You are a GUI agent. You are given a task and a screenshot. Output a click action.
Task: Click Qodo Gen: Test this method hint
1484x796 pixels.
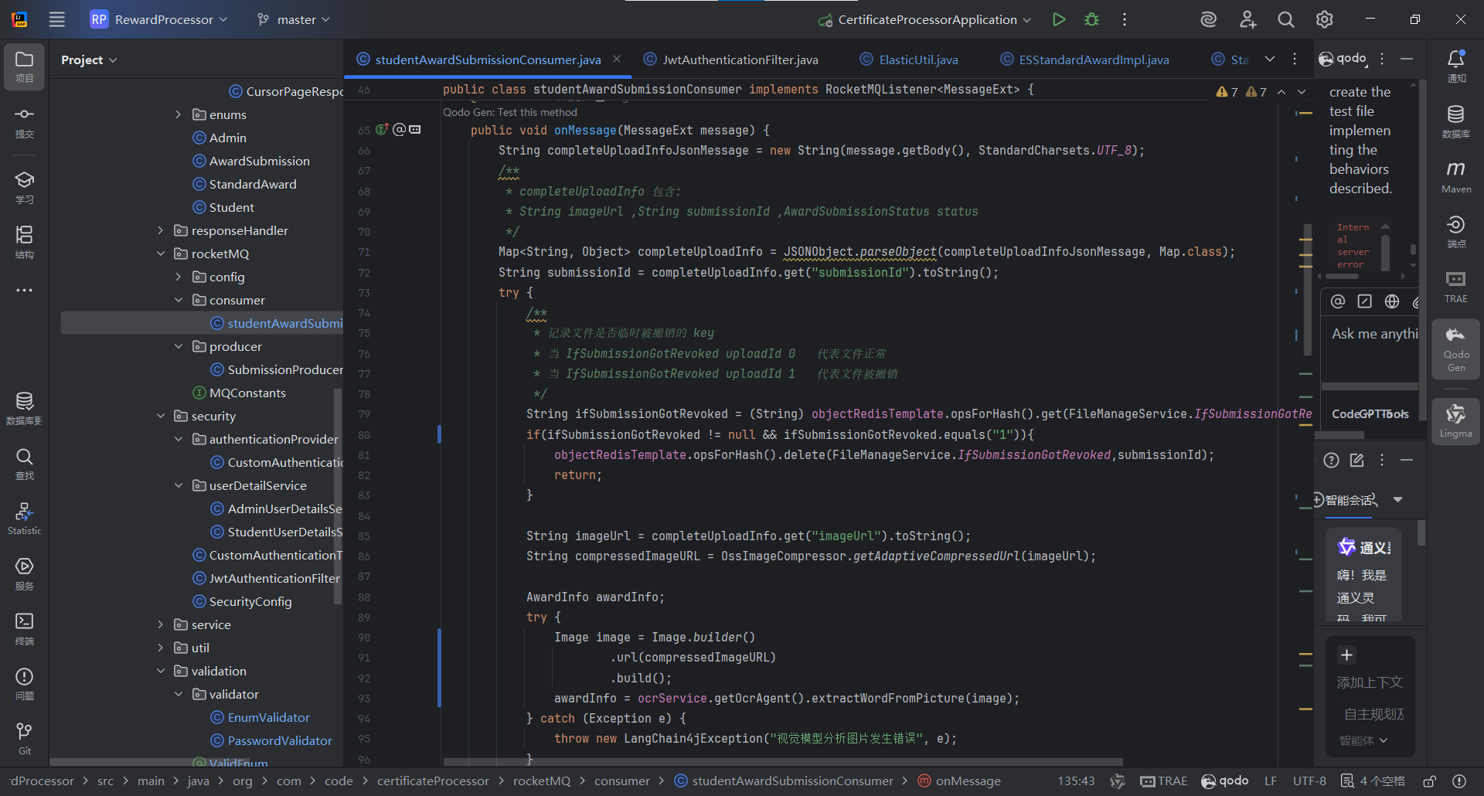point(510,112)
